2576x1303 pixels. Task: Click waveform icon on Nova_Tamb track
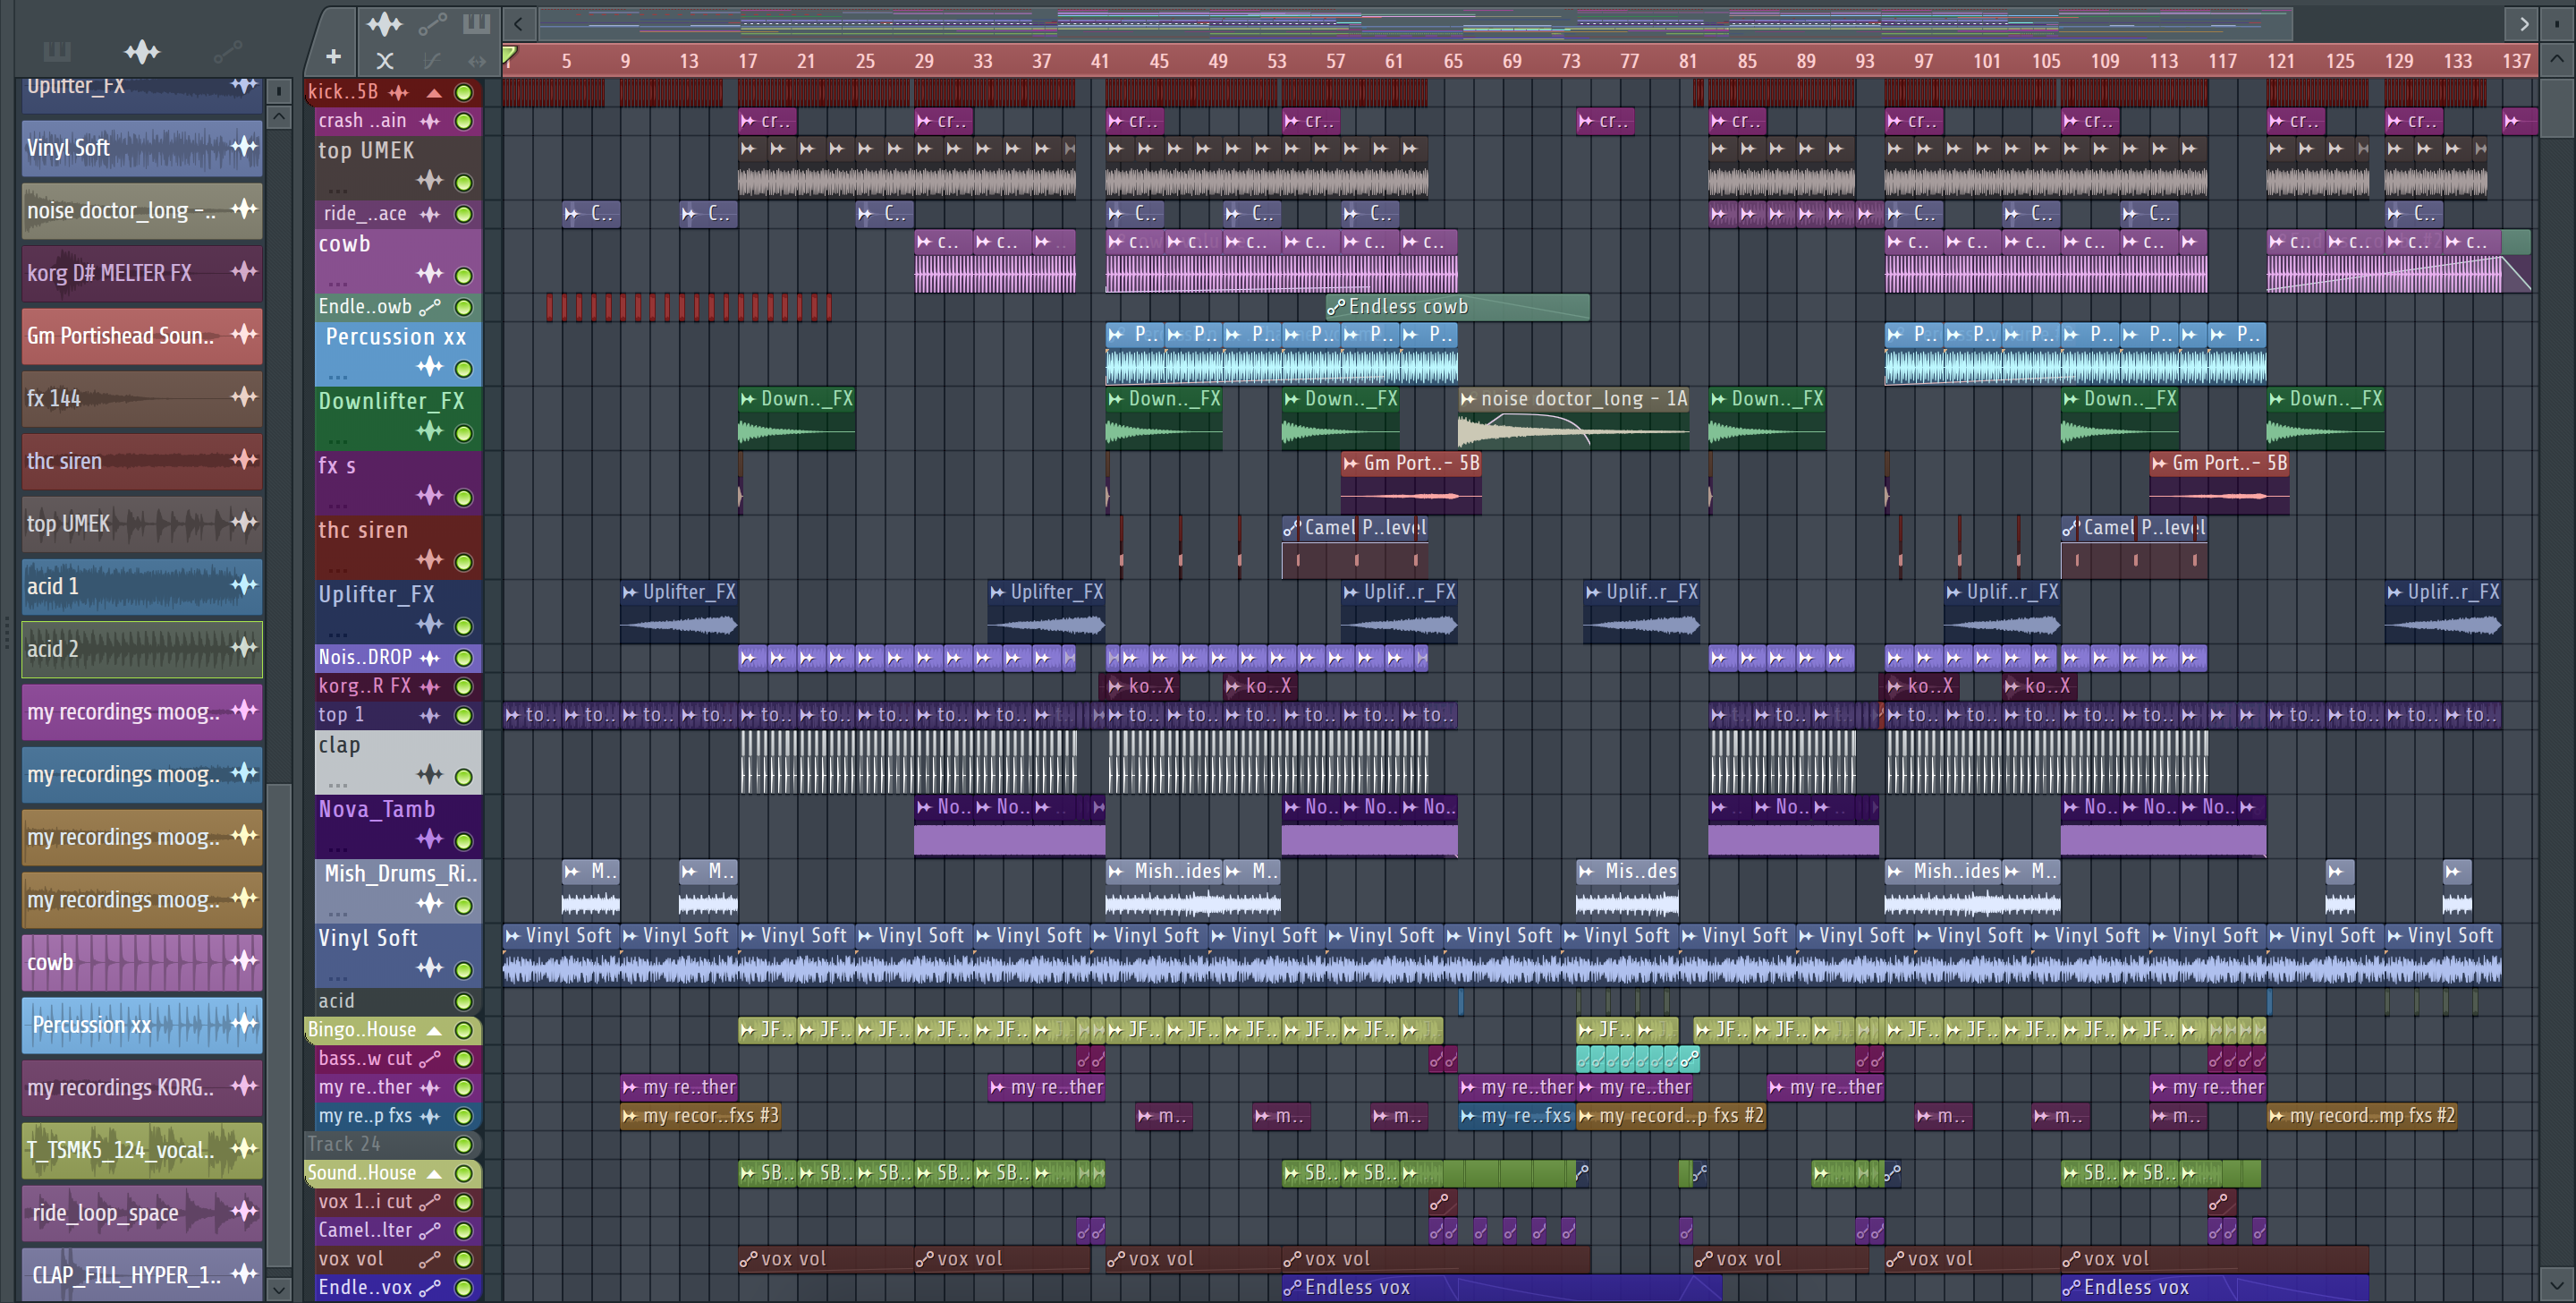click(430, 839)
